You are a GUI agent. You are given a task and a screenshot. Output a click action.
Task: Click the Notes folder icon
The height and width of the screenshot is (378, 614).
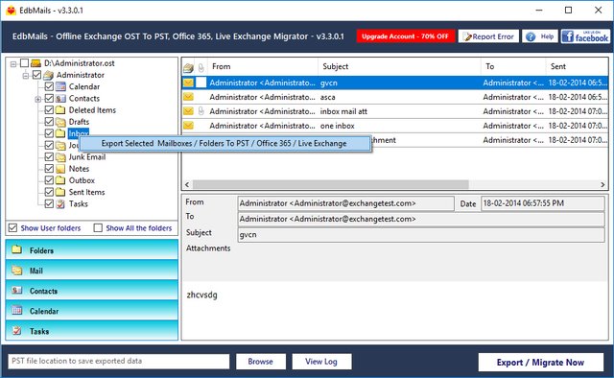(x=60, y=169)
